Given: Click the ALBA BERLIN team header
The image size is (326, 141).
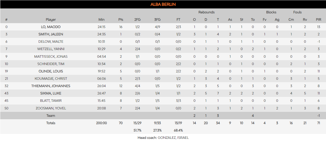Looking at the screenshot, I should pyautogui.click(x=163, y=4).
